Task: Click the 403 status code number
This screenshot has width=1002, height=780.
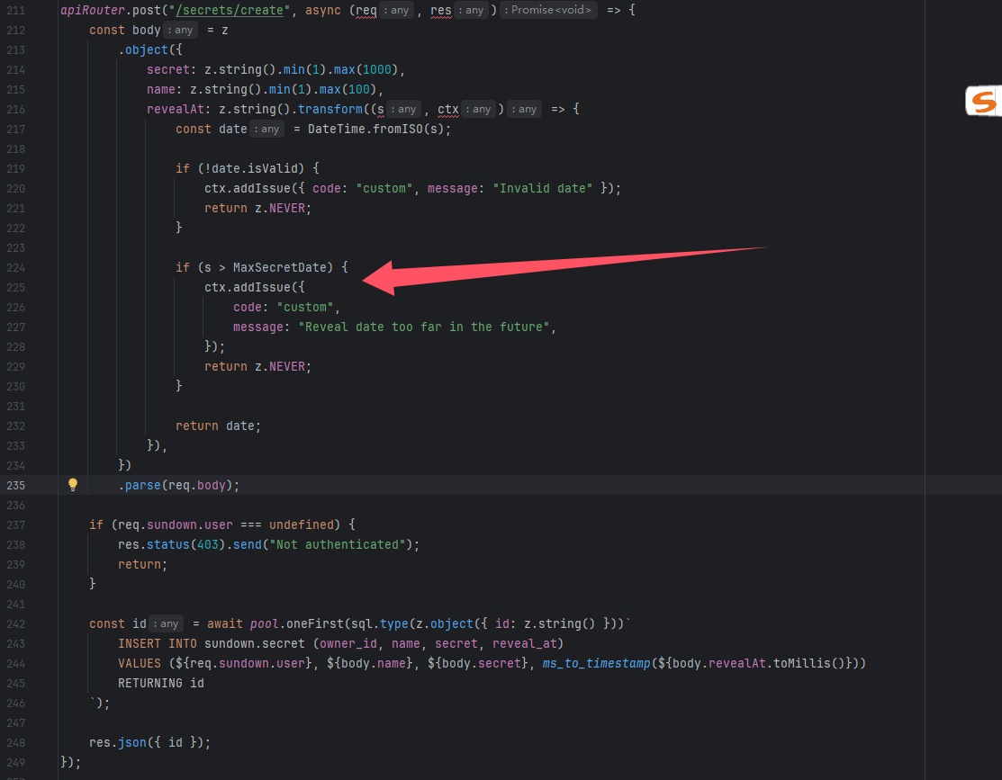Action: (207, 544)
